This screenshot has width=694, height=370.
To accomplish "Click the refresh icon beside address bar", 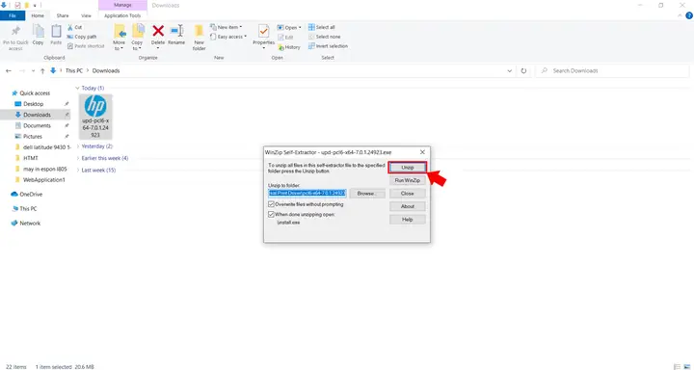I will coord(523,70).
